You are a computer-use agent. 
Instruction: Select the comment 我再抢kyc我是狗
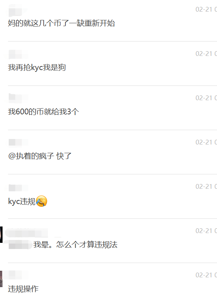tap(37, 68)
